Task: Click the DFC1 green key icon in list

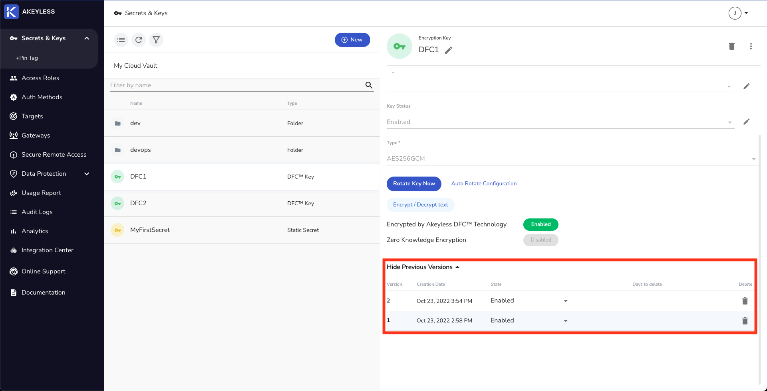Action: pyautogui.click(x=117, y=177)
